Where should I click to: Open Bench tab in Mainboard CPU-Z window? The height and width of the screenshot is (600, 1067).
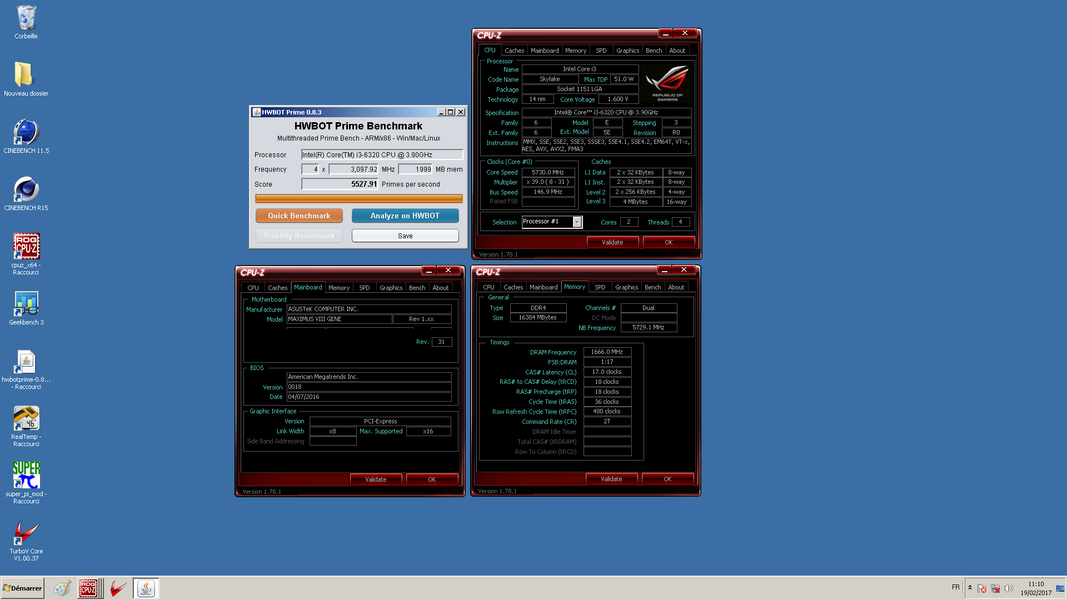pos(417,288)
